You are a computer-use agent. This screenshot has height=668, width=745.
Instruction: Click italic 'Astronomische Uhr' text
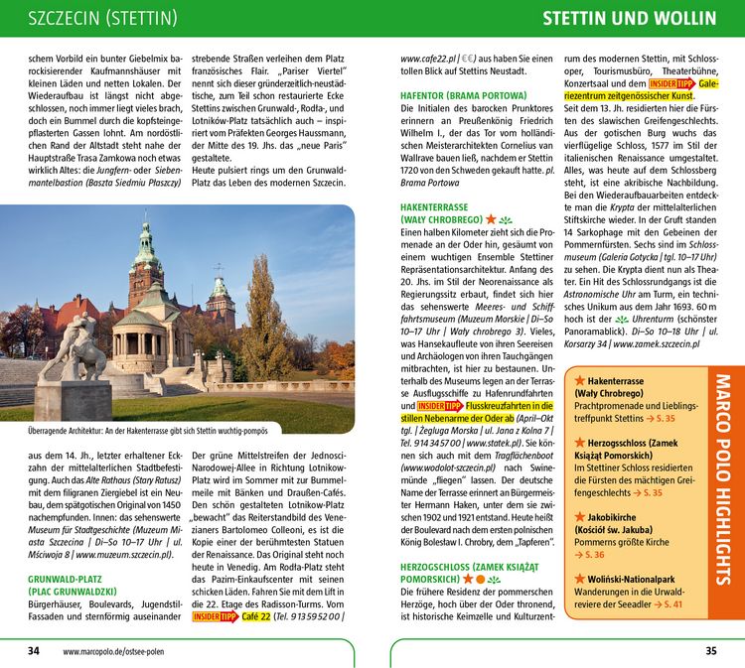tap(600, 295)
